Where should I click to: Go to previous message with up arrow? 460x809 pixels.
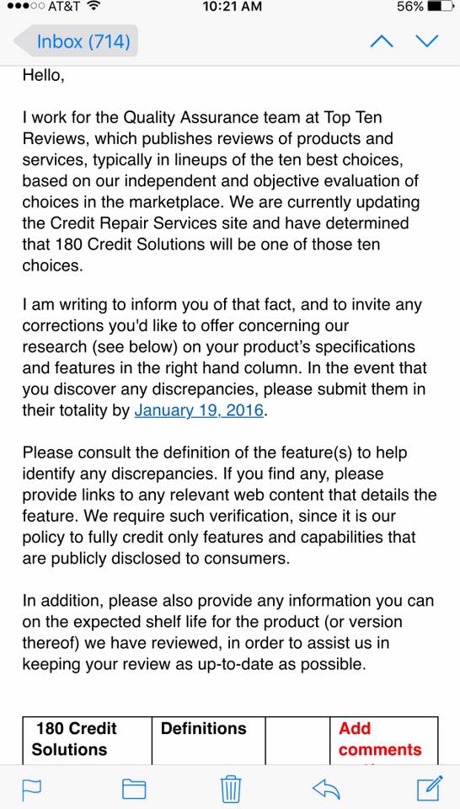coord(382,41)
